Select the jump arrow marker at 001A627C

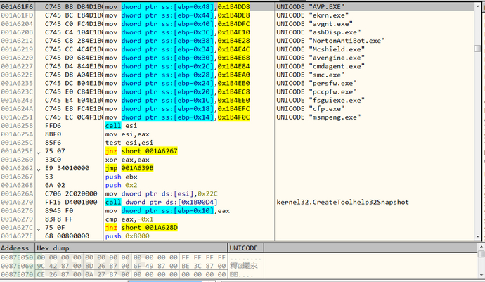click(39, 229)
